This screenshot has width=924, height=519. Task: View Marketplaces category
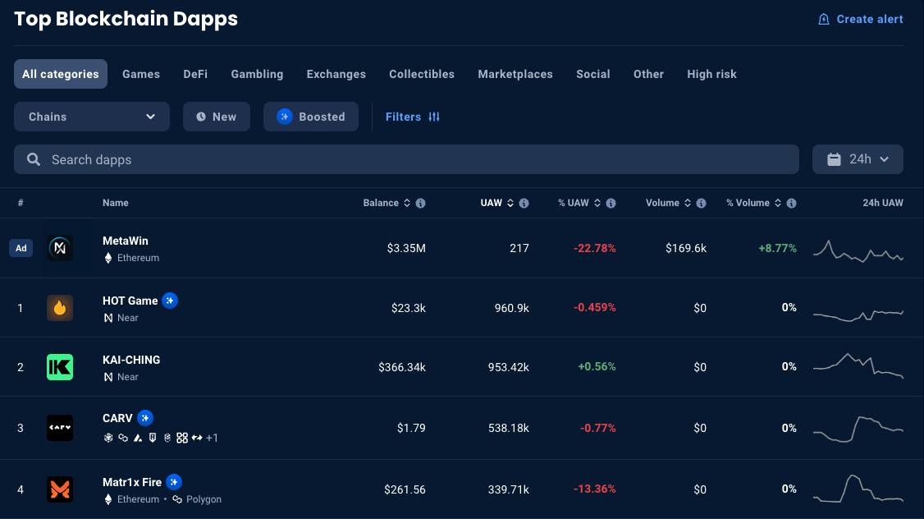(x=515, y=74)
